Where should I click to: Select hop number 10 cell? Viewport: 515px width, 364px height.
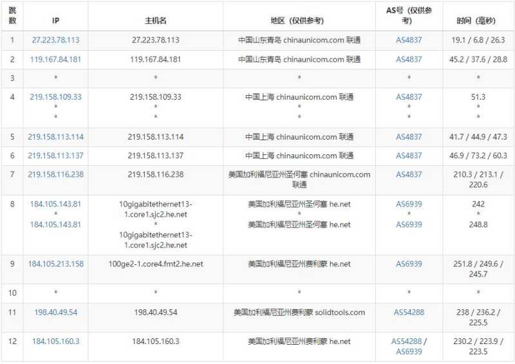tap(12, 293)
